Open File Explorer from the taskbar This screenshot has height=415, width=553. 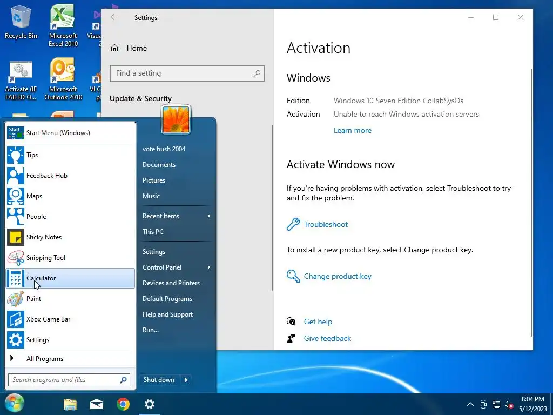point(70,404)
